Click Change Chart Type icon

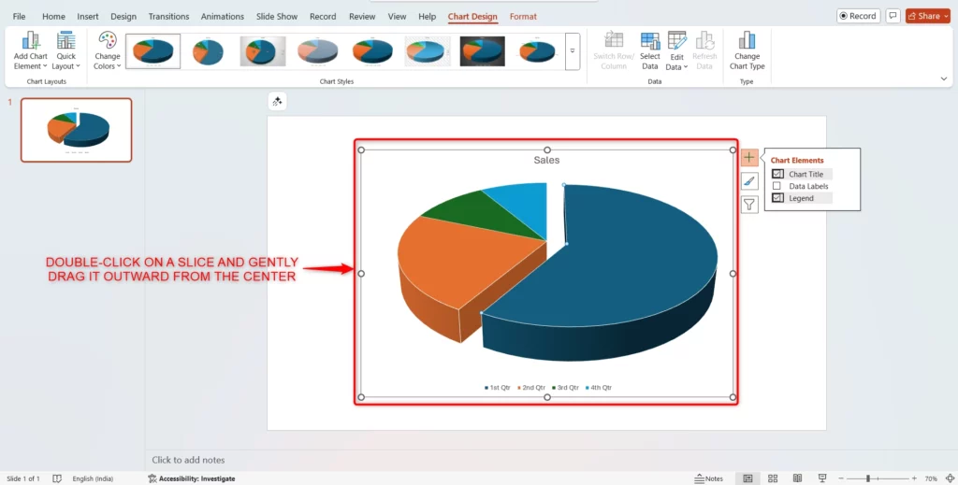click(747, 50)
